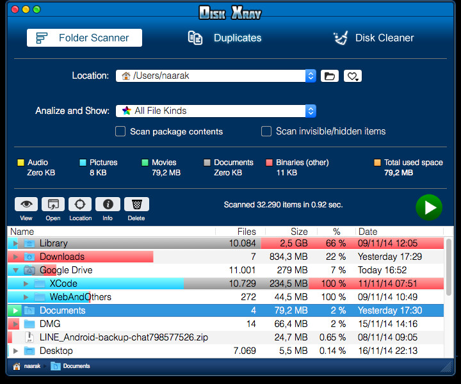461x384 pixels.
Task: Sort by Date column header
Action: tap(400, 232)
